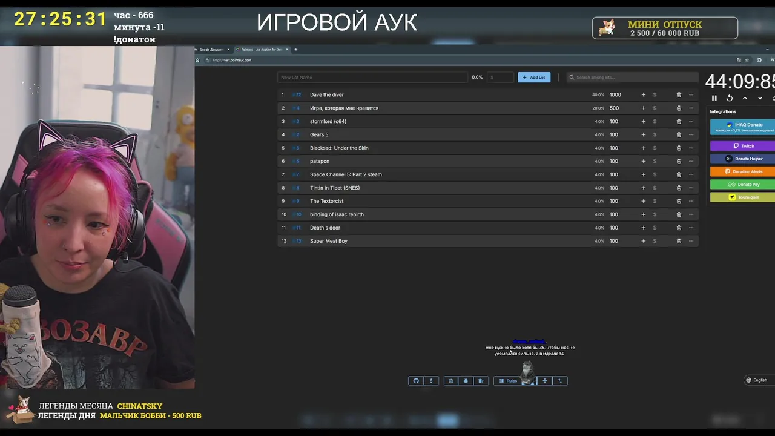Reset the auction timer

(730, 98)
